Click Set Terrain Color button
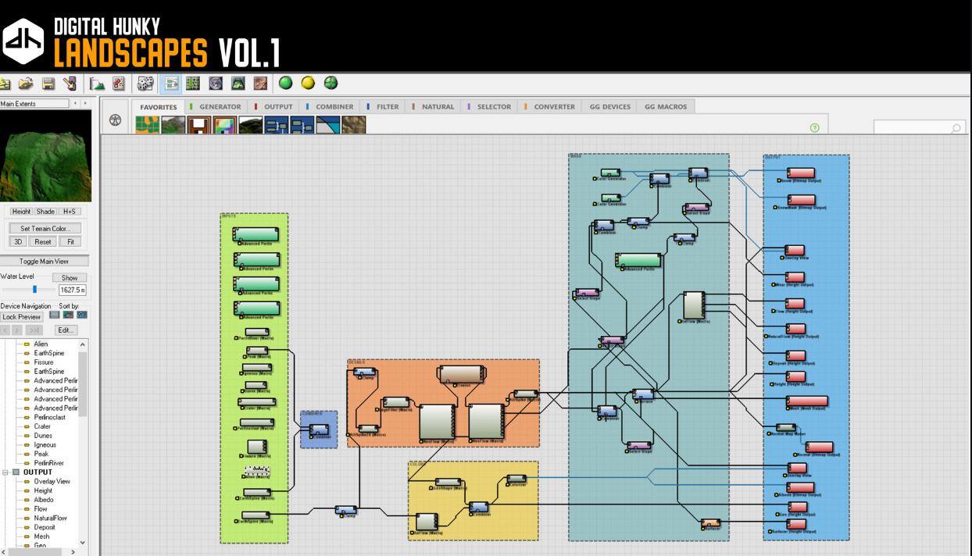Screen dimensions: 972x556 [x=45, y=229]
